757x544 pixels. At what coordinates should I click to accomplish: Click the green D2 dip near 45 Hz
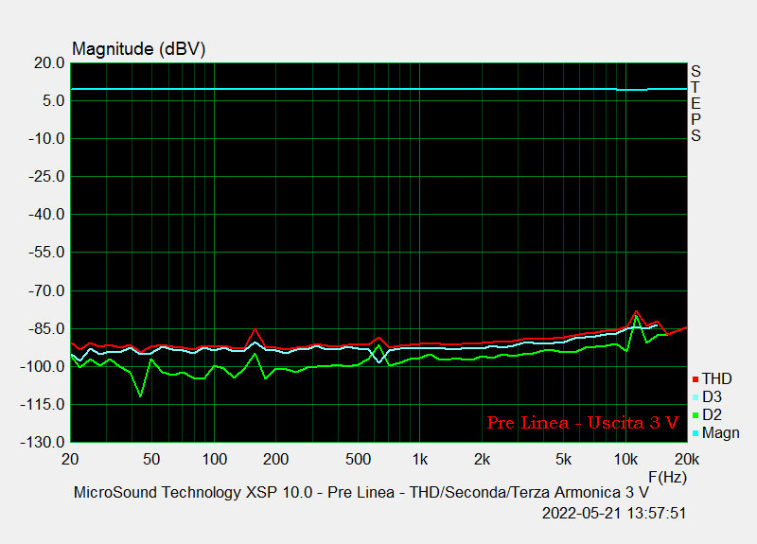tap(140, 395)
